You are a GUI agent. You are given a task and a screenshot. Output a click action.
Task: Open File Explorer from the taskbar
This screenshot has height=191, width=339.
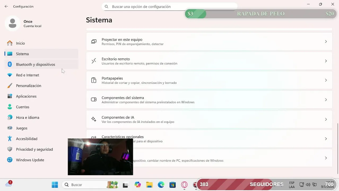click(149, 185)
